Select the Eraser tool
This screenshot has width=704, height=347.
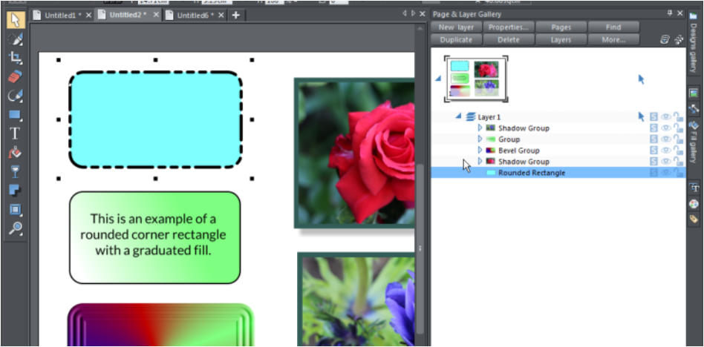[x=15, y=76]
